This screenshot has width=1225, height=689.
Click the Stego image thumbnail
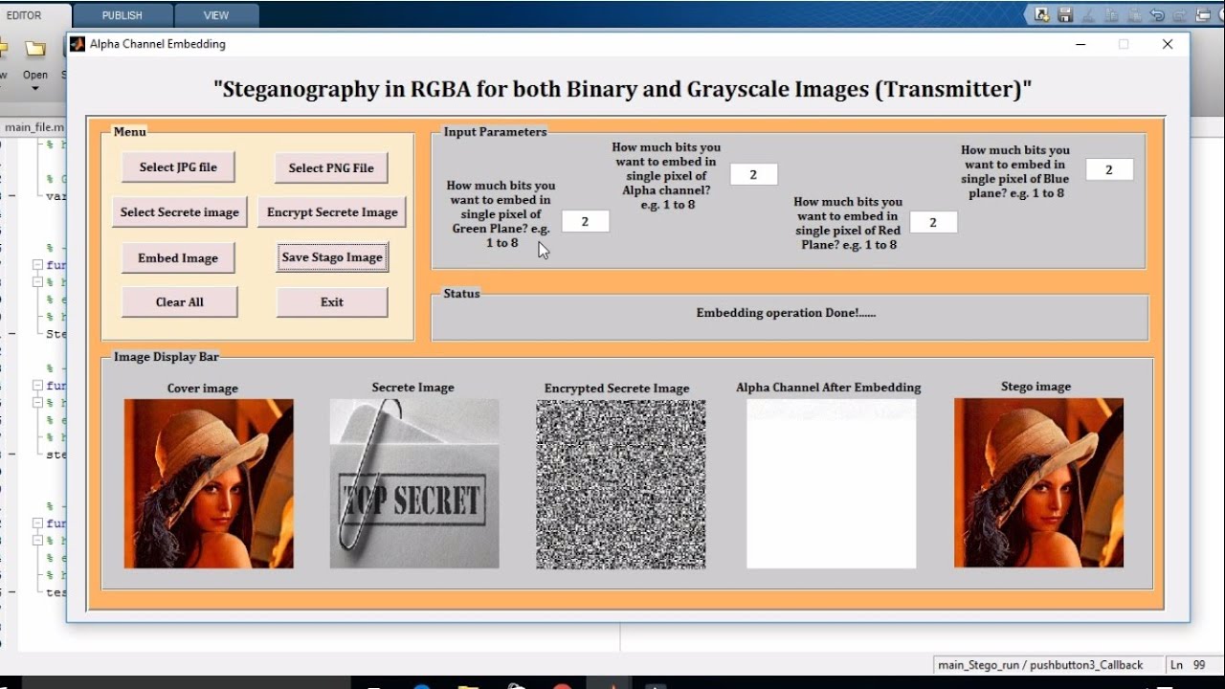click(1038, 483)
